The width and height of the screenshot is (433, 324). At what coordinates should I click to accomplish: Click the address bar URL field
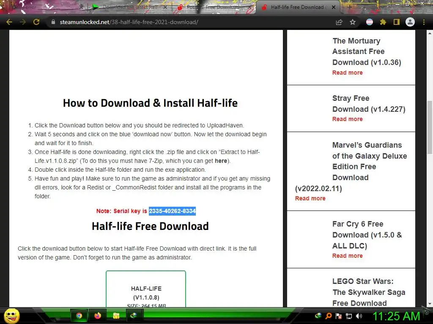click(x=191, y=22)
